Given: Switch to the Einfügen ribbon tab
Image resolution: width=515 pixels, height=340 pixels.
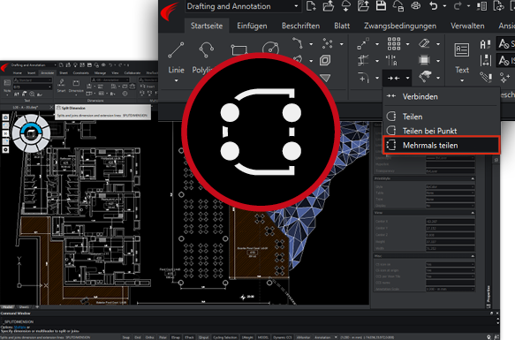Looking at the screenshot, I should pos(252,26).
